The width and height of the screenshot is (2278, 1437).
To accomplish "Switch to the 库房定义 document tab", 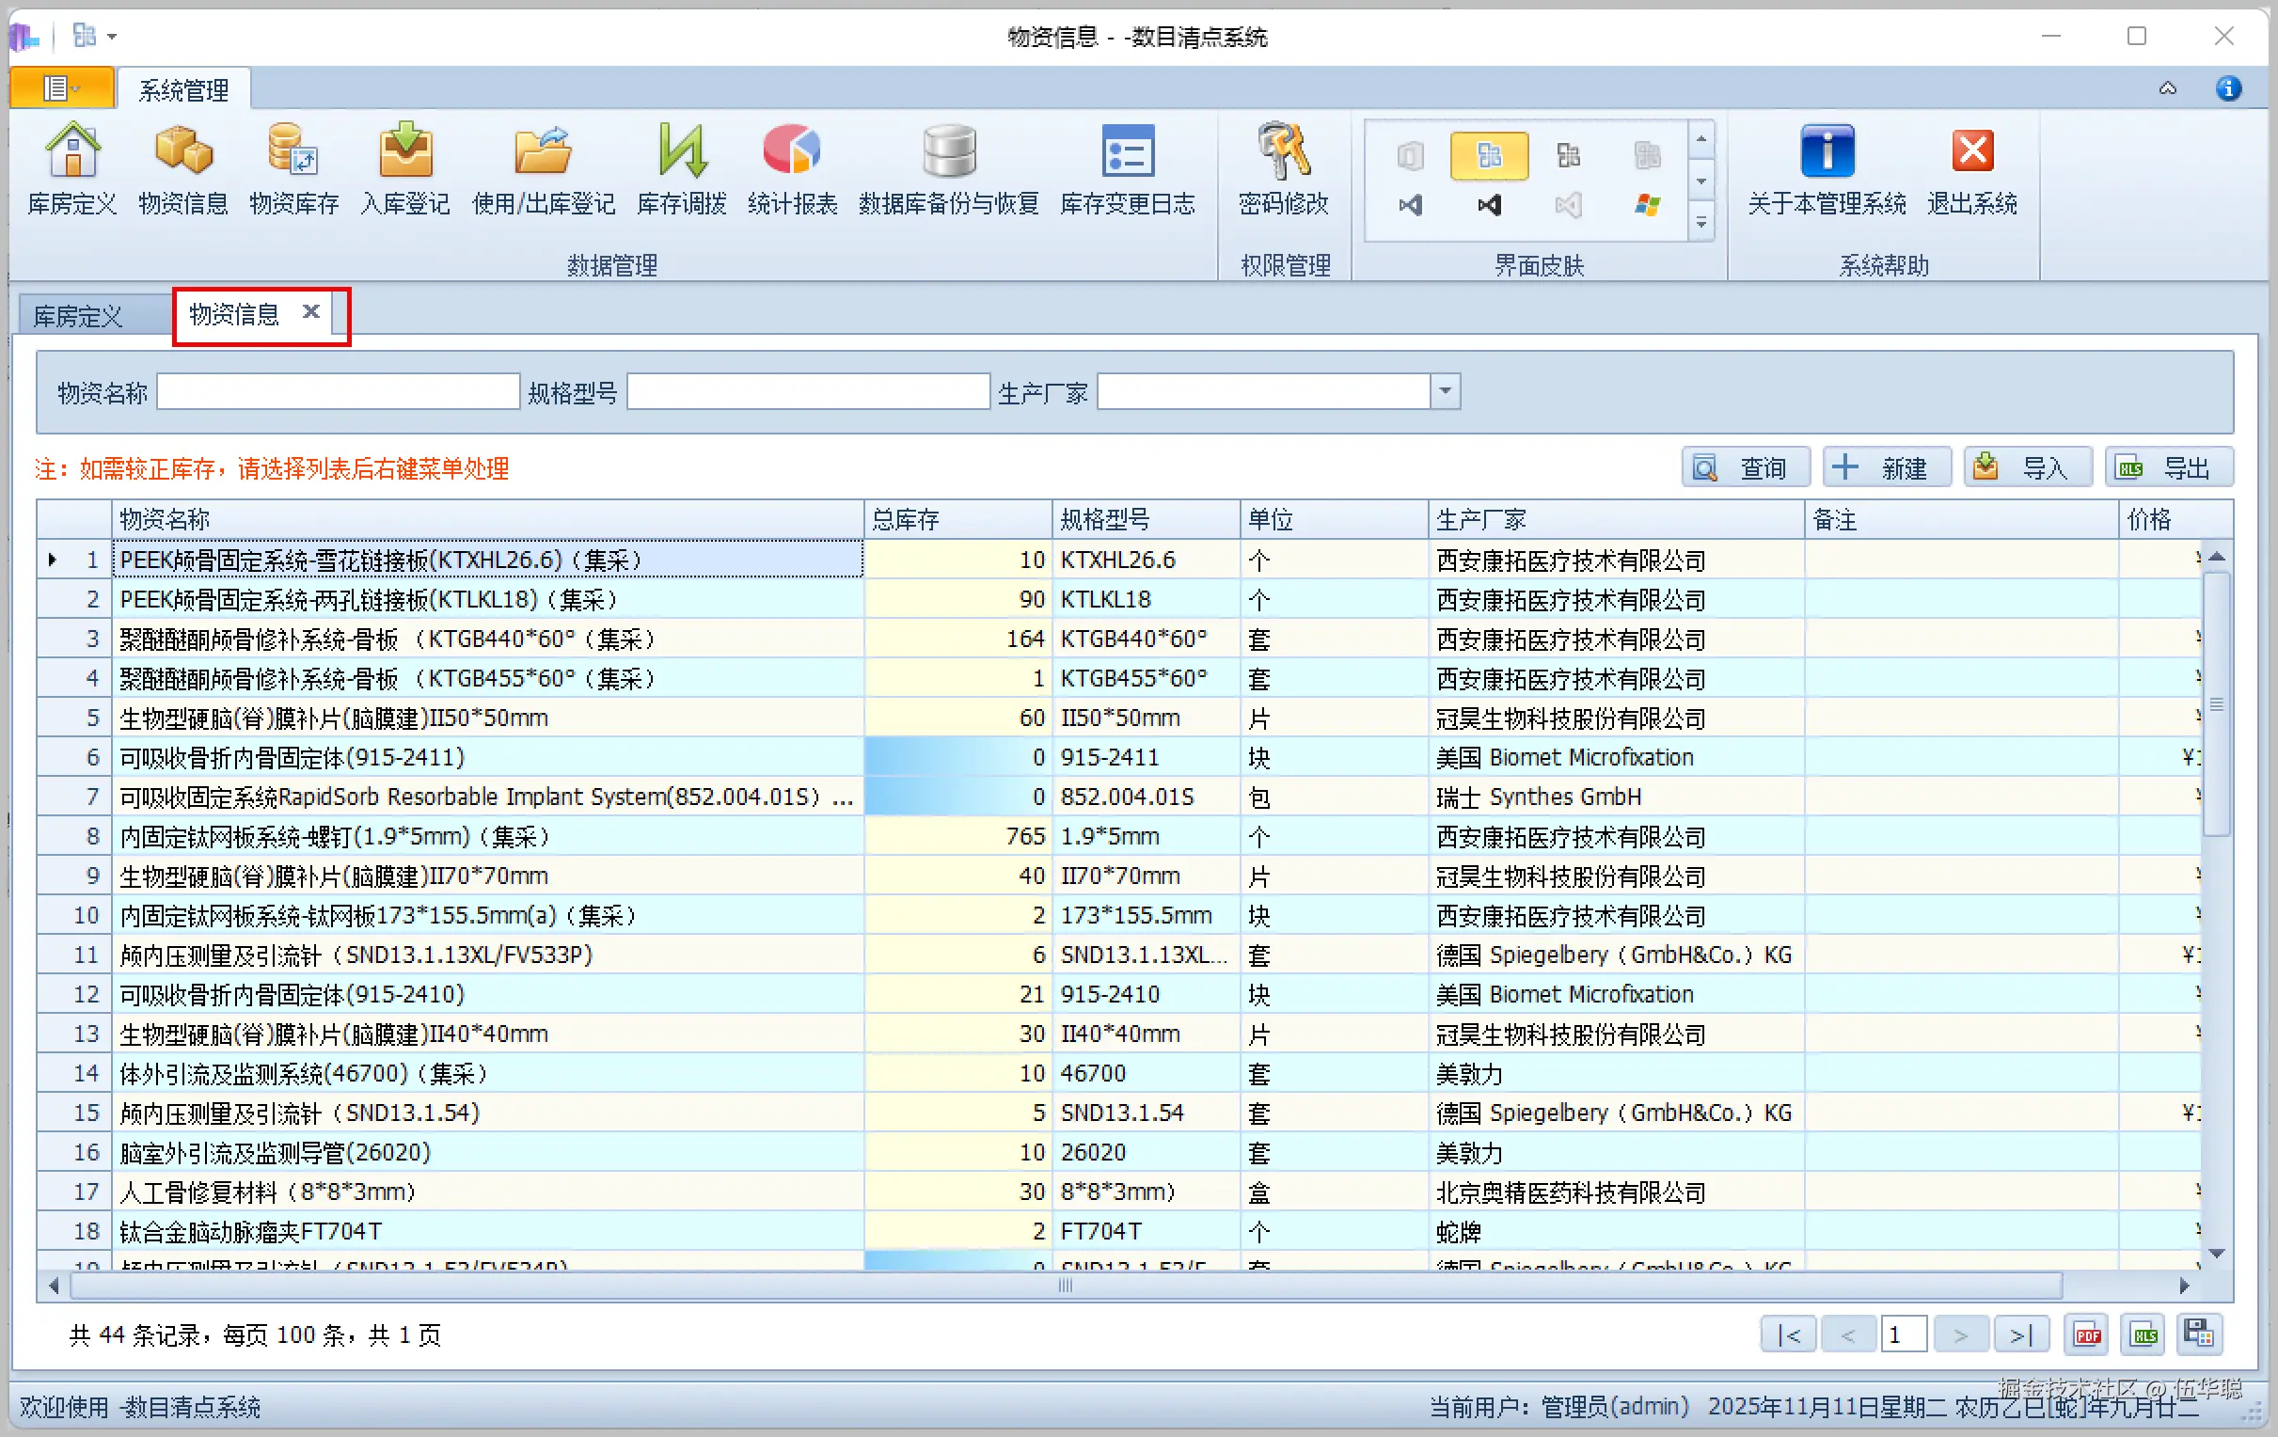I will 78,316.
